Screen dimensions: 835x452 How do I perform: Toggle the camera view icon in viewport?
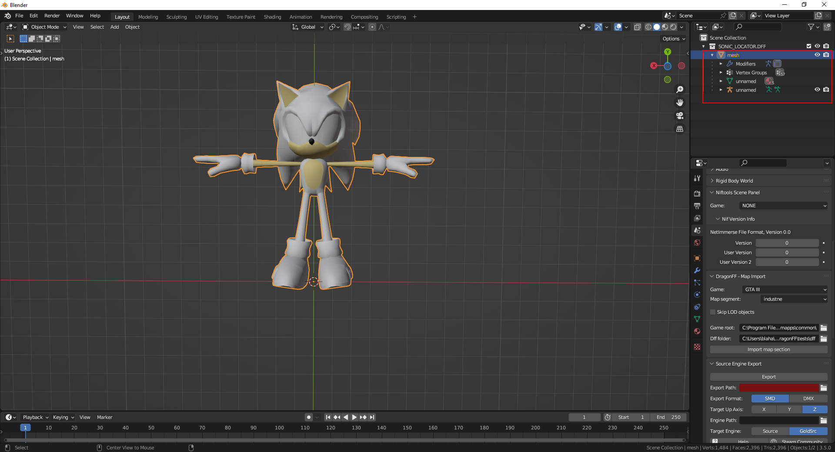point(680,116)
